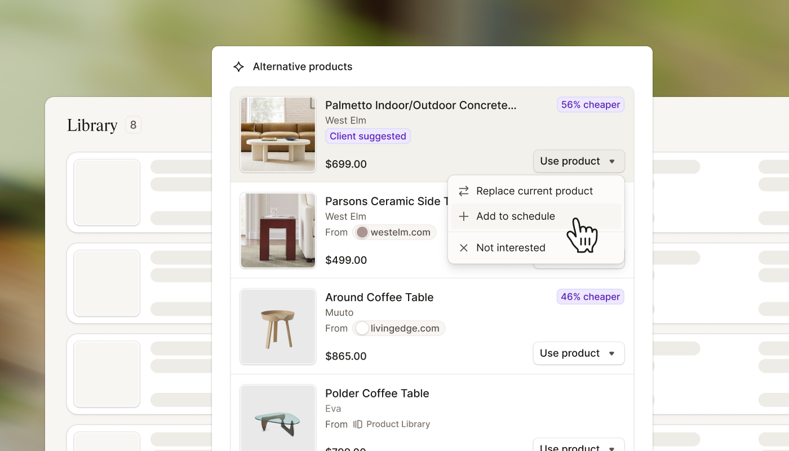Click the Muuto brand label
789x451 pixels.
pyautogui.click(x=339, y=313)
